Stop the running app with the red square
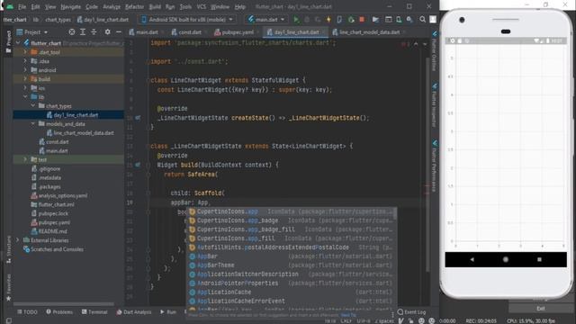The height and width of the screenshot is (324, 576). (362, 20)
